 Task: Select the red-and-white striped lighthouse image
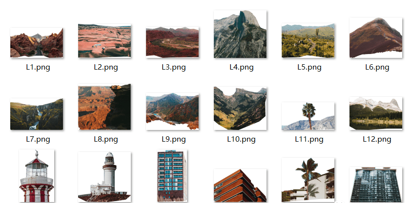(37, 176)
